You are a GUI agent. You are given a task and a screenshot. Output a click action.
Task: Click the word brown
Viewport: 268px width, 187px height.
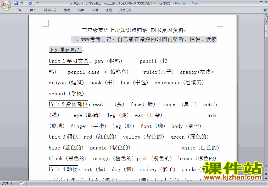(x=185, y=159)
